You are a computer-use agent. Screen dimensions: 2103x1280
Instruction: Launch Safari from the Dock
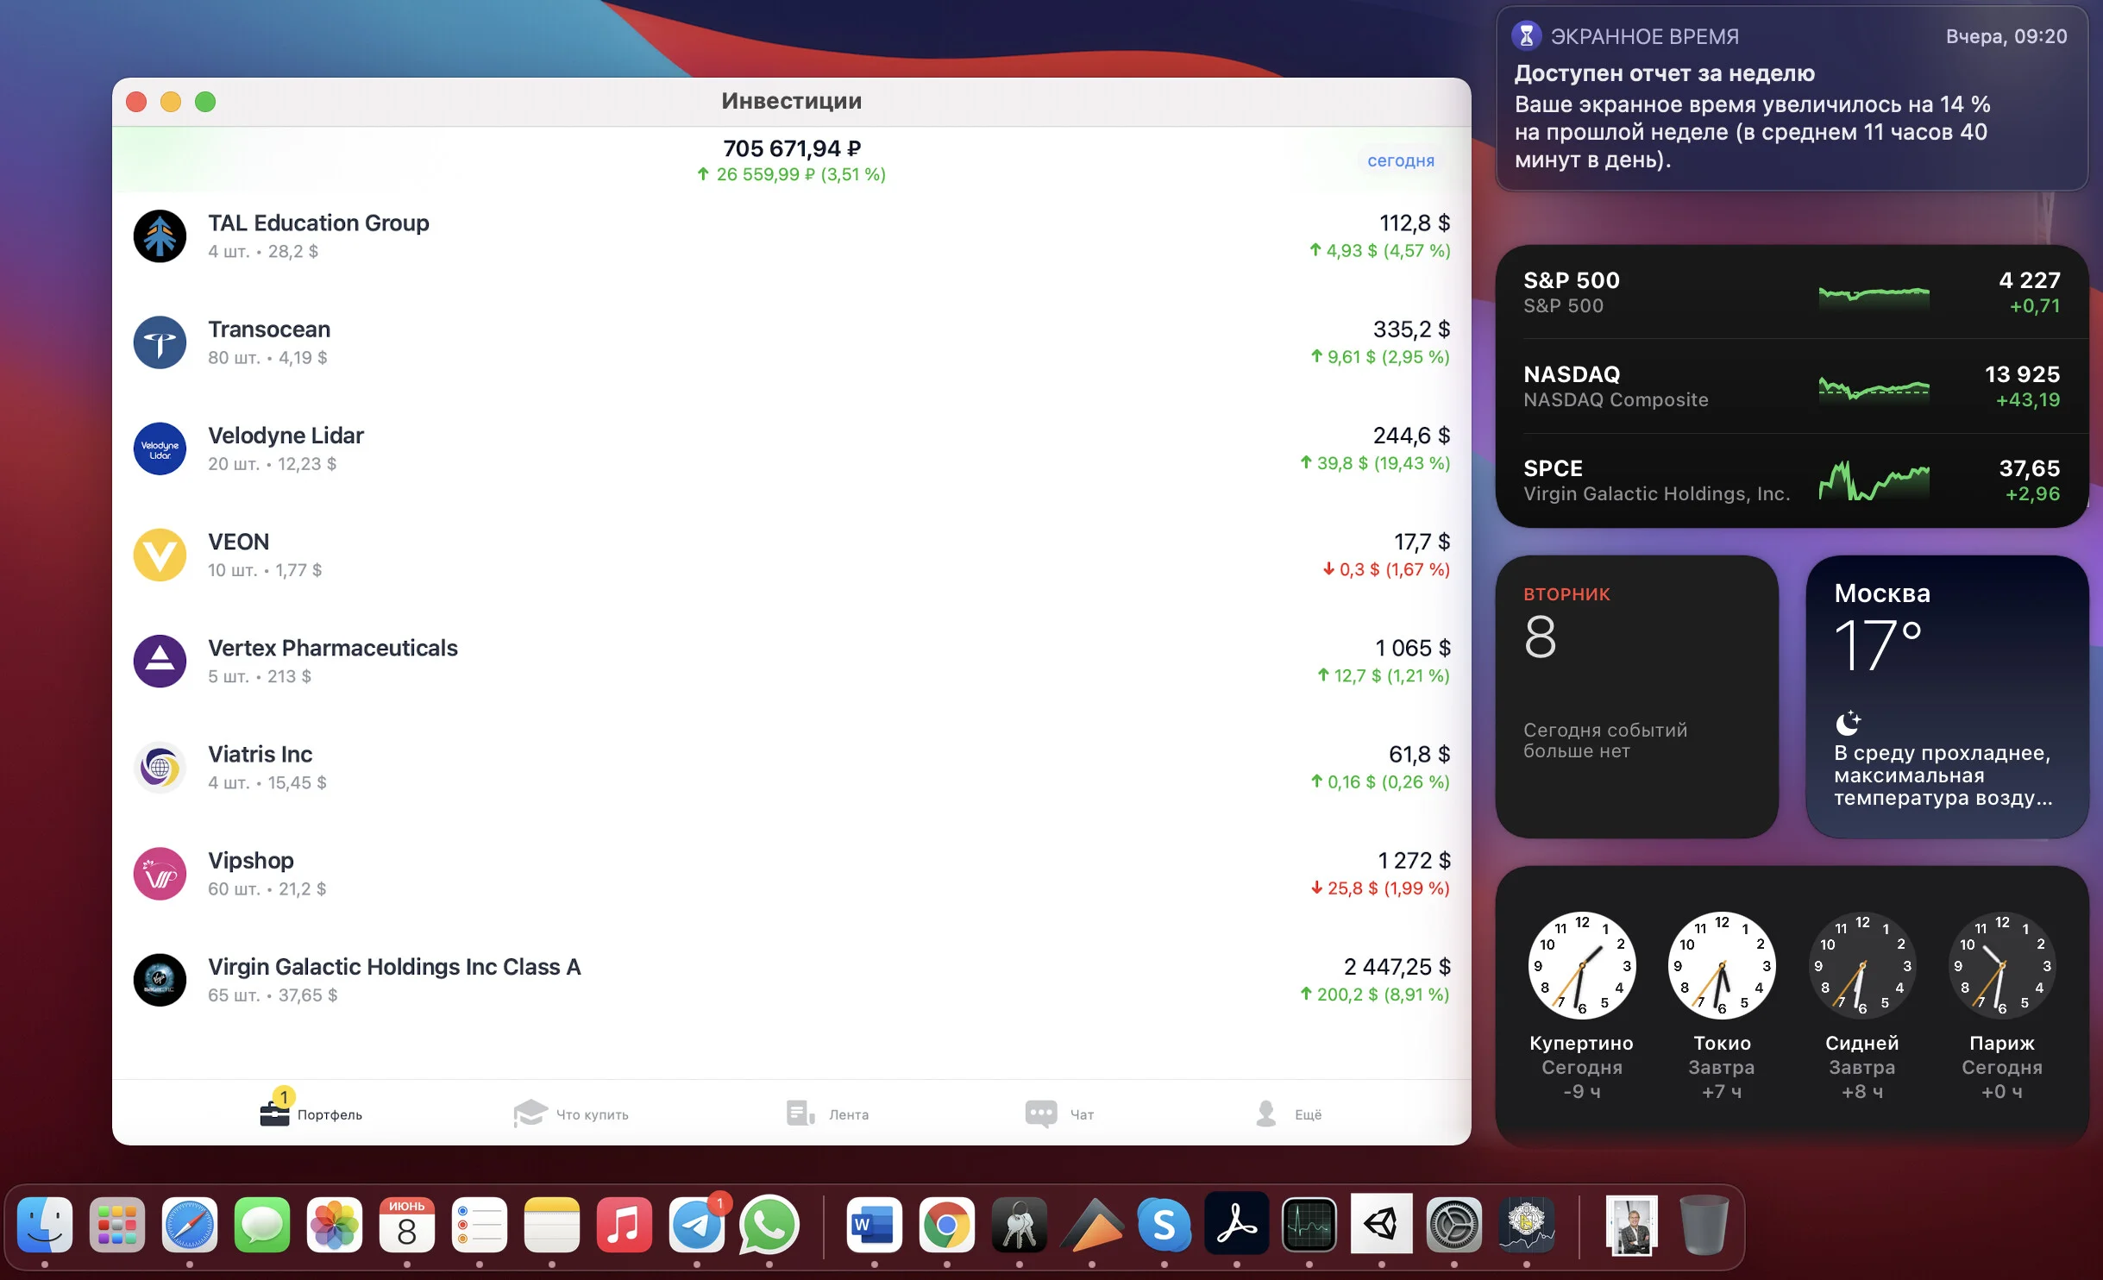190,1225
